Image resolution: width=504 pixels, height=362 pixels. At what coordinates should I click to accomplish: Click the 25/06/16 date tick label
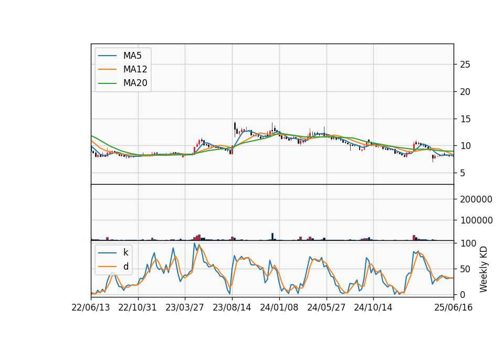(x=454, y=307)
